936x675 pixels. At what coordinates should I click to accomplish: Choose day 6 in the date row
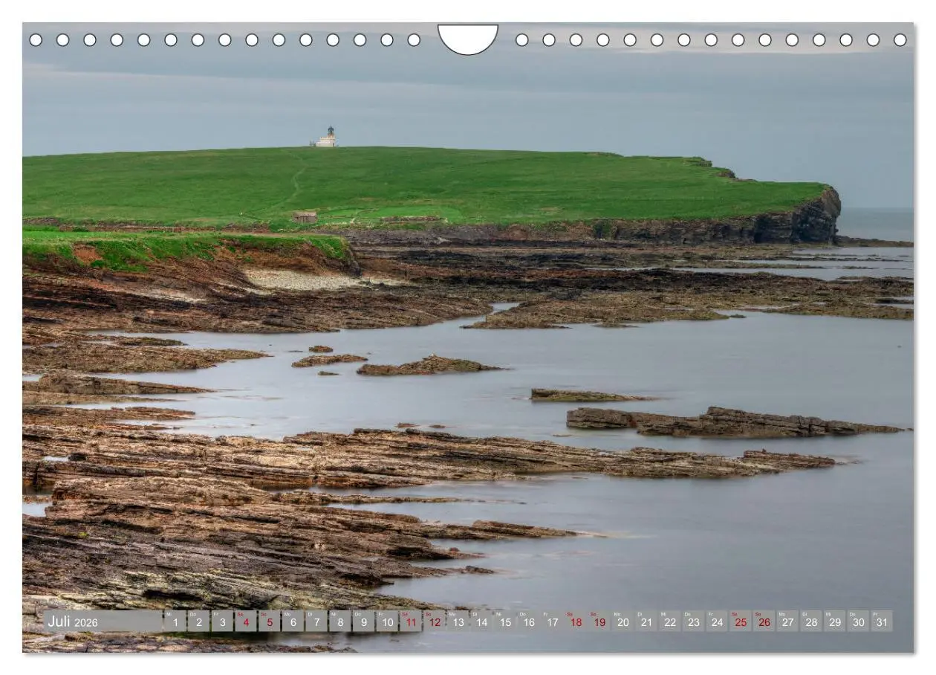coord(293,621)
